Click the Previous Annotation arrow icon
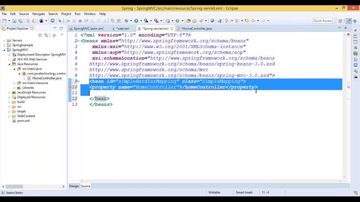The height and width of the screenshot is (202, 360). [237, 21]
